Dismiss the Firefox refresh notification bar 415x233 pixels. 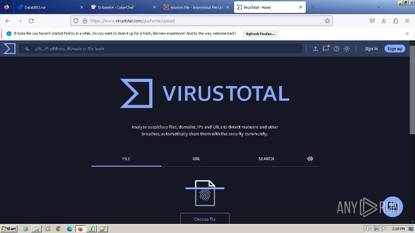tap(407, 34)
